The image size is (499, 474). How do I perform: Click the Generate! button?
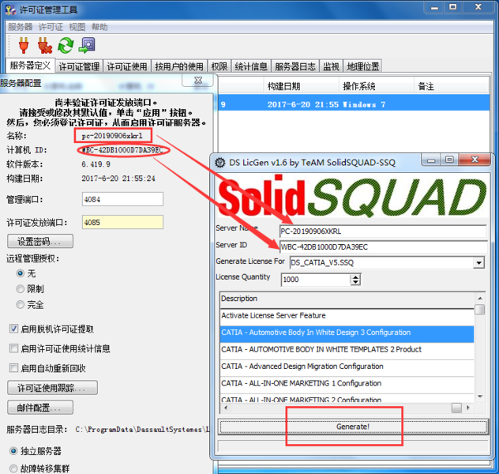pyautogui.click(x=353, y=427)
